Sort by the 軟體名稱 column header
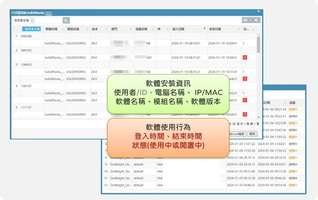 click(52, 29)
